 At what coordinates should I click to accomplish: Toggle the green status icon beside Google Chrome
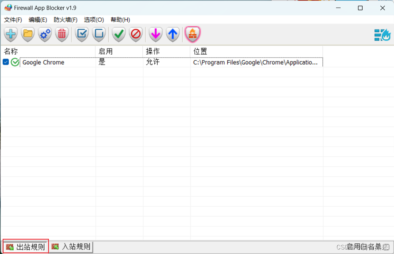click(15, 62)
